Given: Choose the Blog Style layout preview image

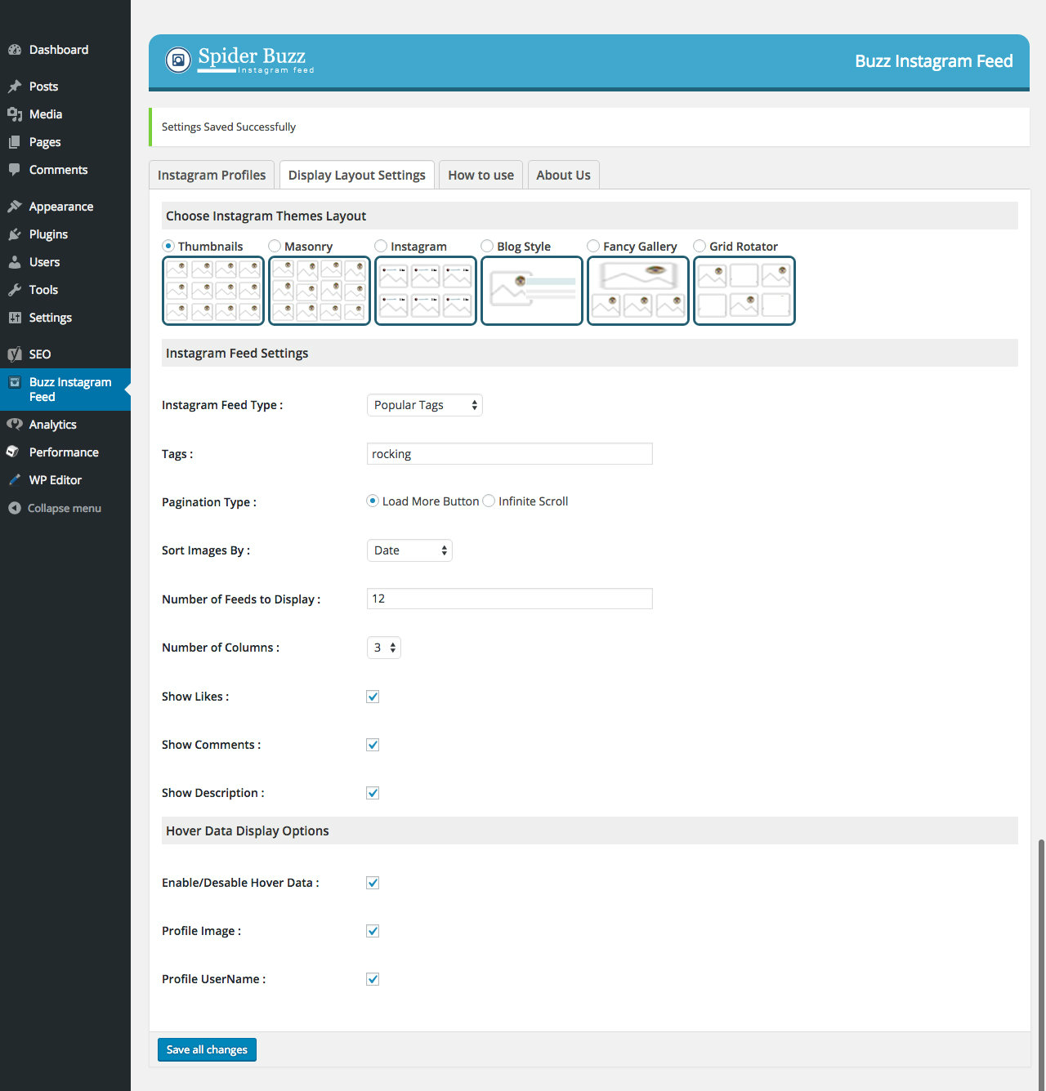Looking at the screenshot, I should [532, 291].
